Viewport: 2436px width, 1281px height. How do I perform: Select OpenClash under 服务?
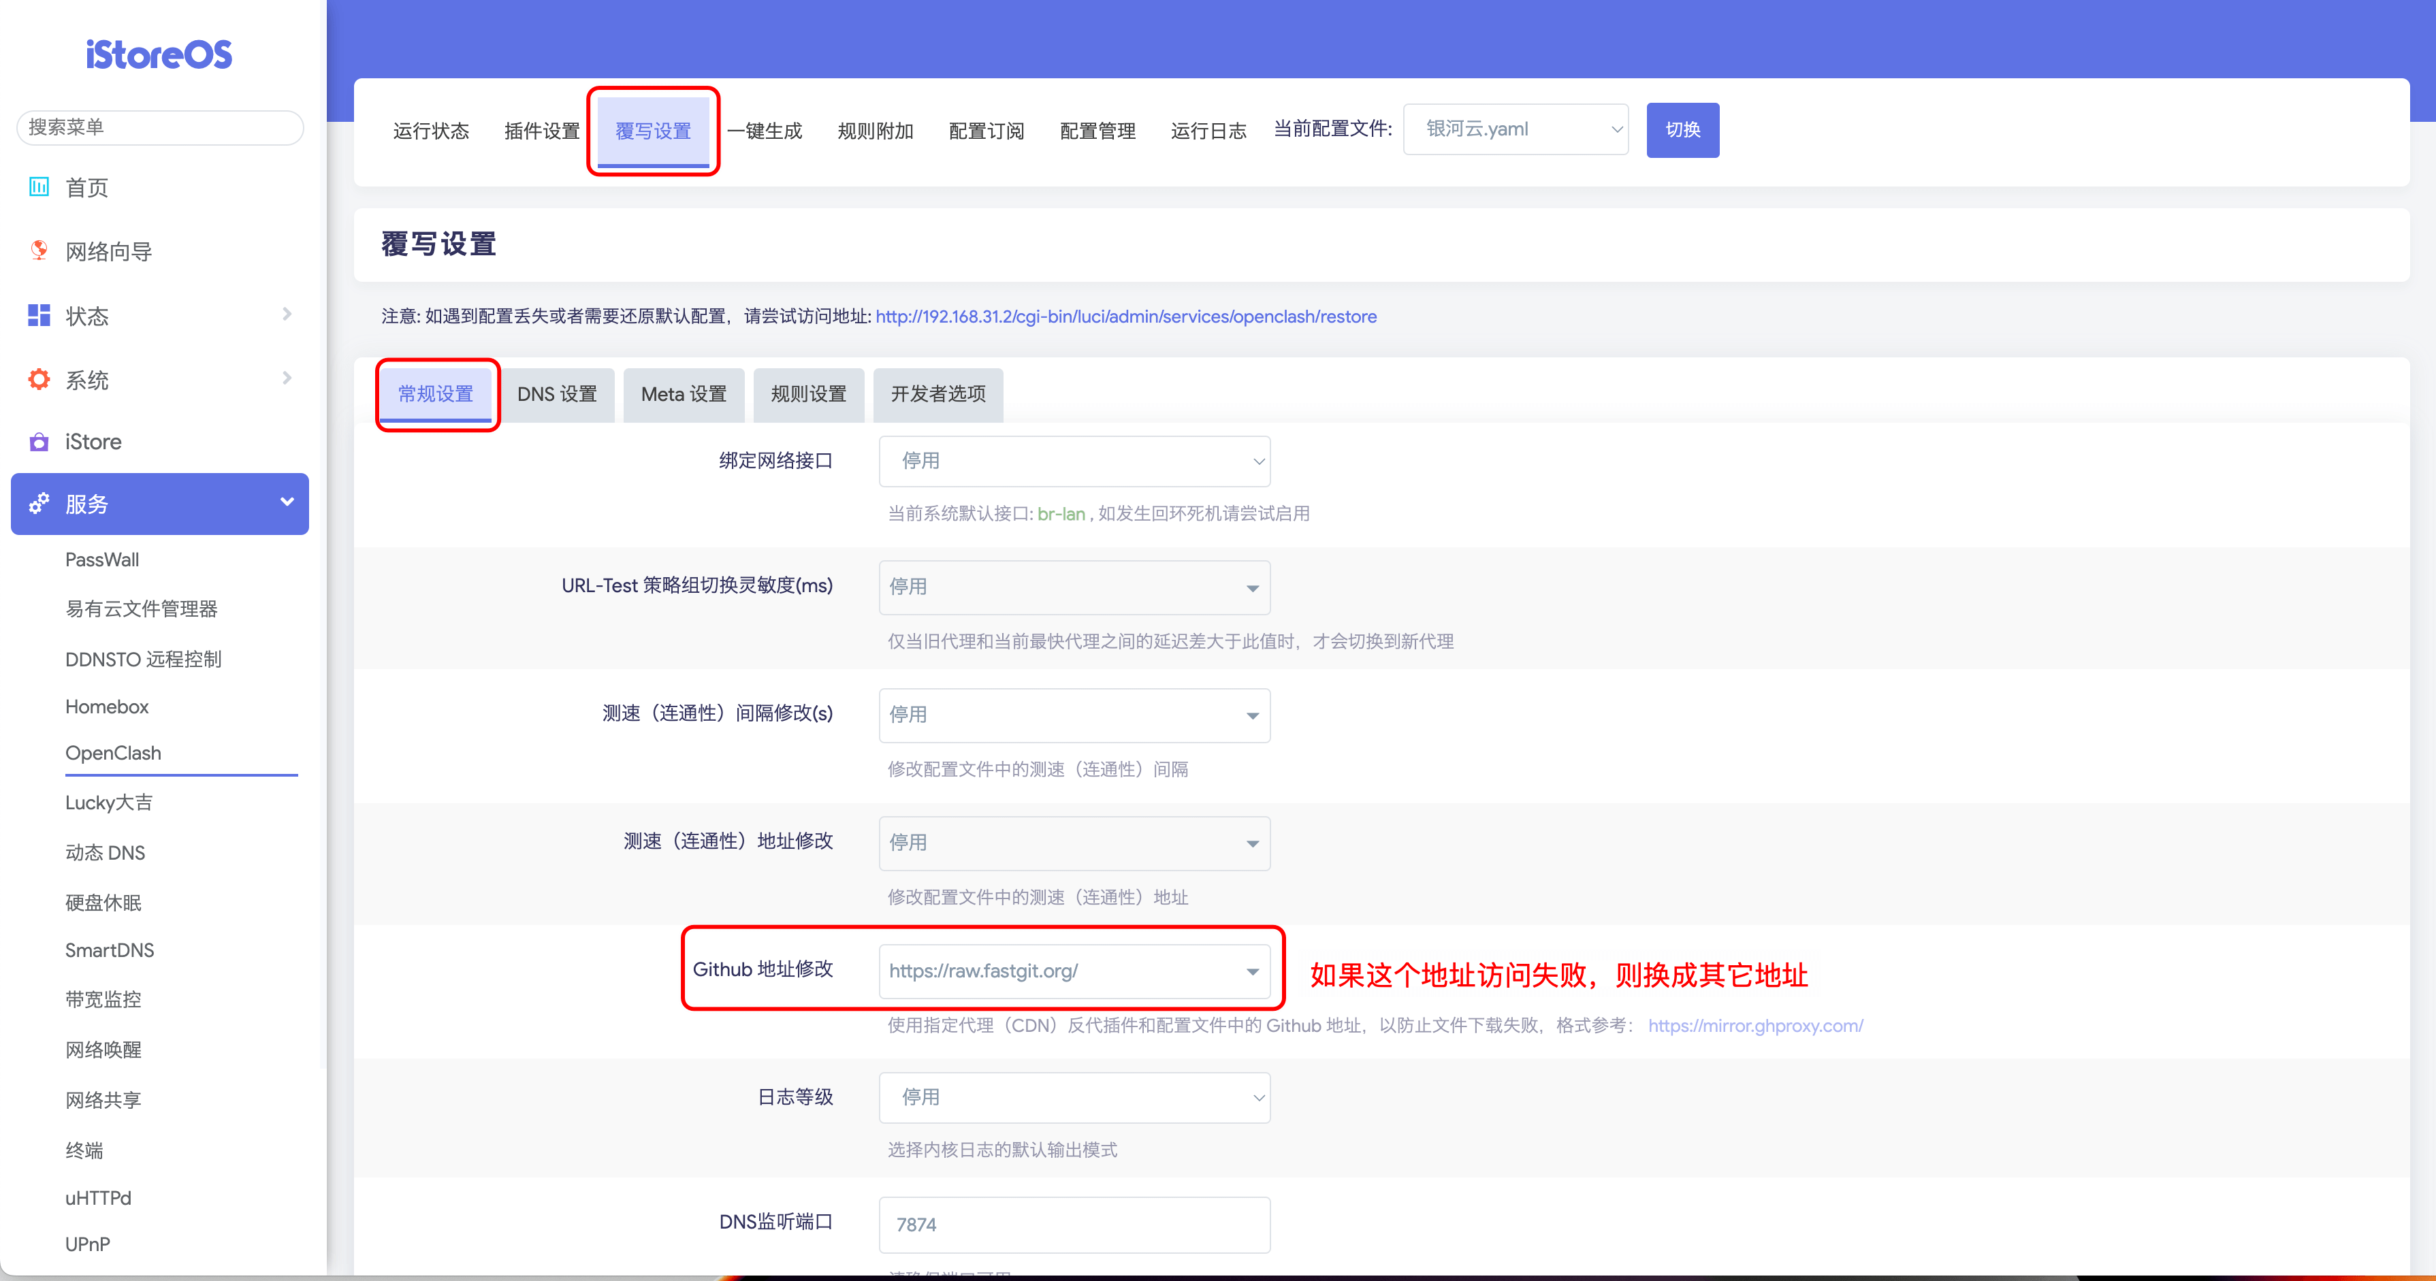114,753
